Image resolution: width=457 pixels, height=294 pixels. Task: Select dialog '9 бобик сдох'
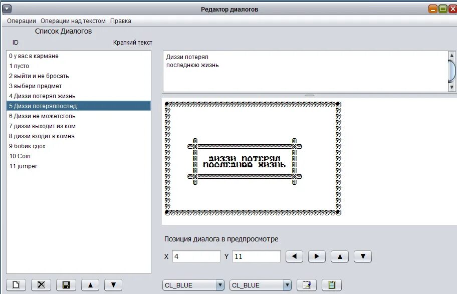[x=78, y=146]
